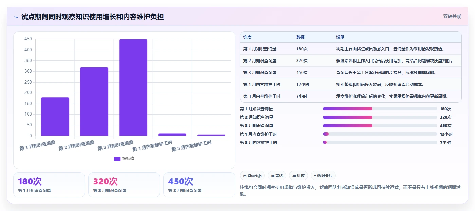Click progress bar for 第 3 月内容维护工时
475x211 pixels.
380,142
